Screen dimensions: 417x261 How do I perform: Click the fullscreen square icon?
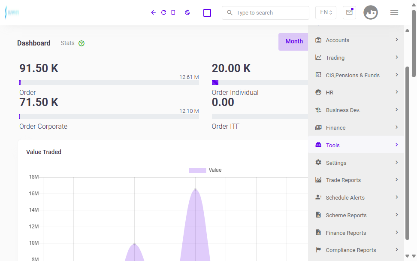(x=207, y=13)
